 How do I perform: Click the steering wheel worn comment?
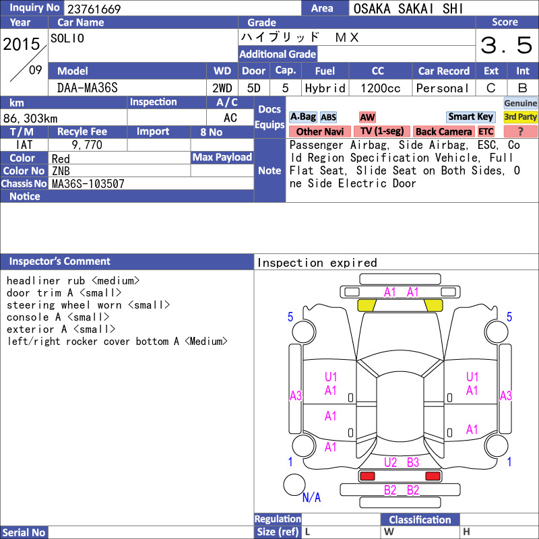click(x=88, y=305)
